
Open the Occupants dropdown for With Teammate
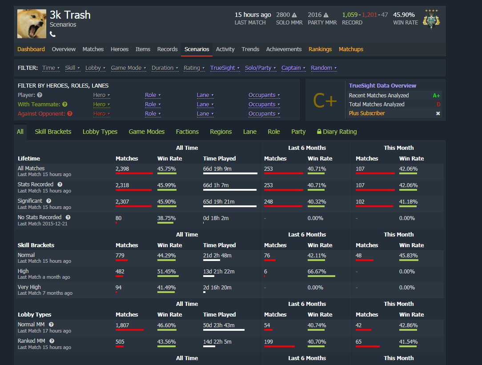pyautogui.click(x=264, y=104)
